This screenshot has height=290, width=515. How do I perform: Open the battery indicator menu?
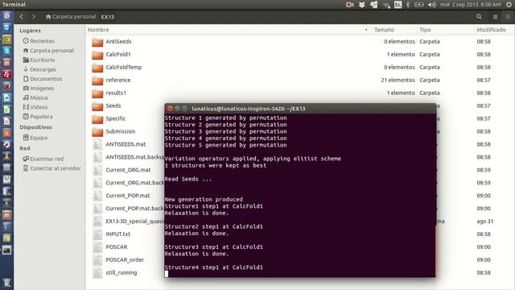pos(418,5)
